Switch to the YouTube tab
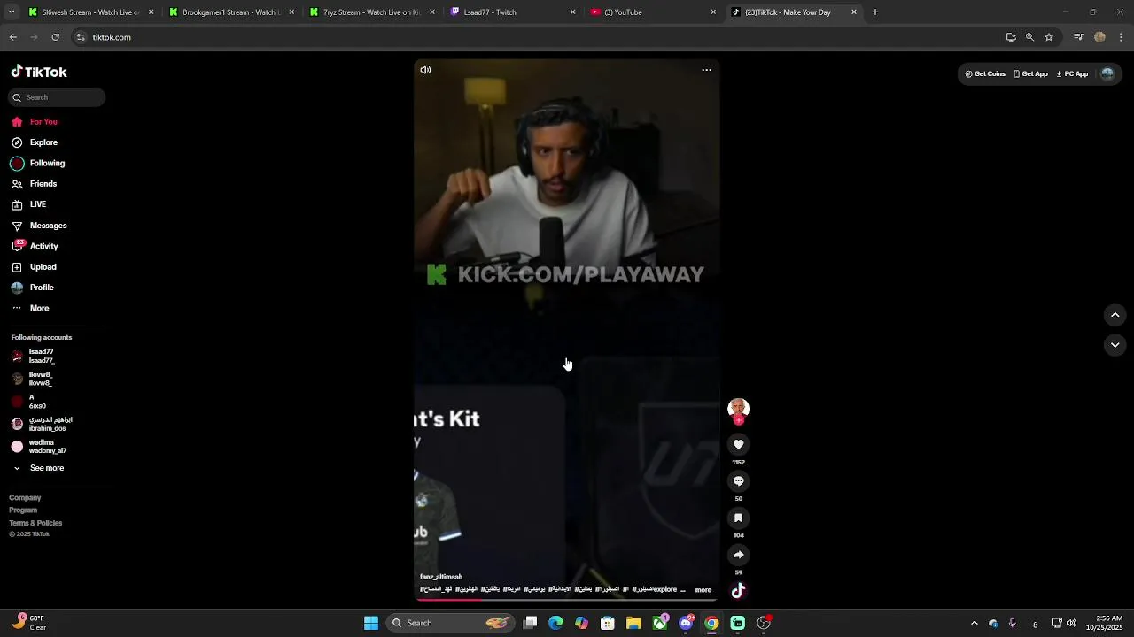Viewport: 1134px width, 637px height. click(x=652, y=12)
